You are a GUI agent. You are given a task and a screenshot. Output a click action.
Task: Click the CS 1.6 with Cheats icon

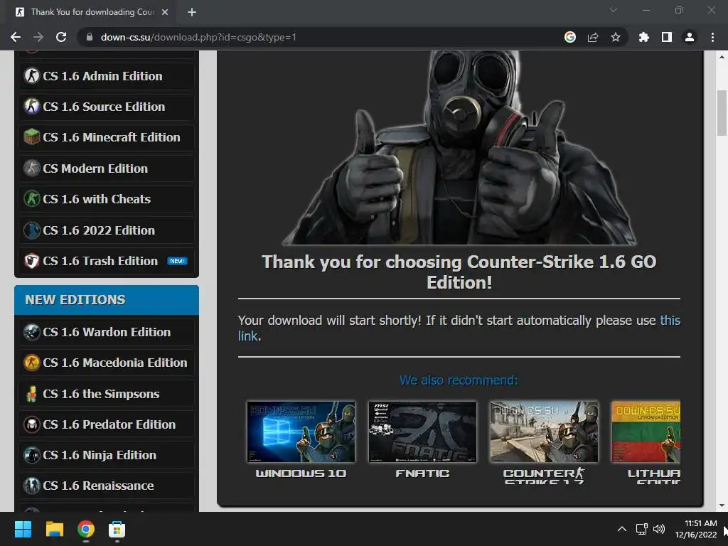[x=31, y=199]
